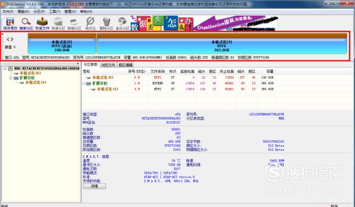Viewport: 355px width, 207px height.
Task: Click the 卷标 column header
Action: 104,72
